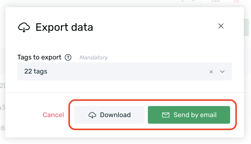This screenshot has width=251, height=144.
Task: Click the duplicate icon above the dialog
Action: coord(216,1)
